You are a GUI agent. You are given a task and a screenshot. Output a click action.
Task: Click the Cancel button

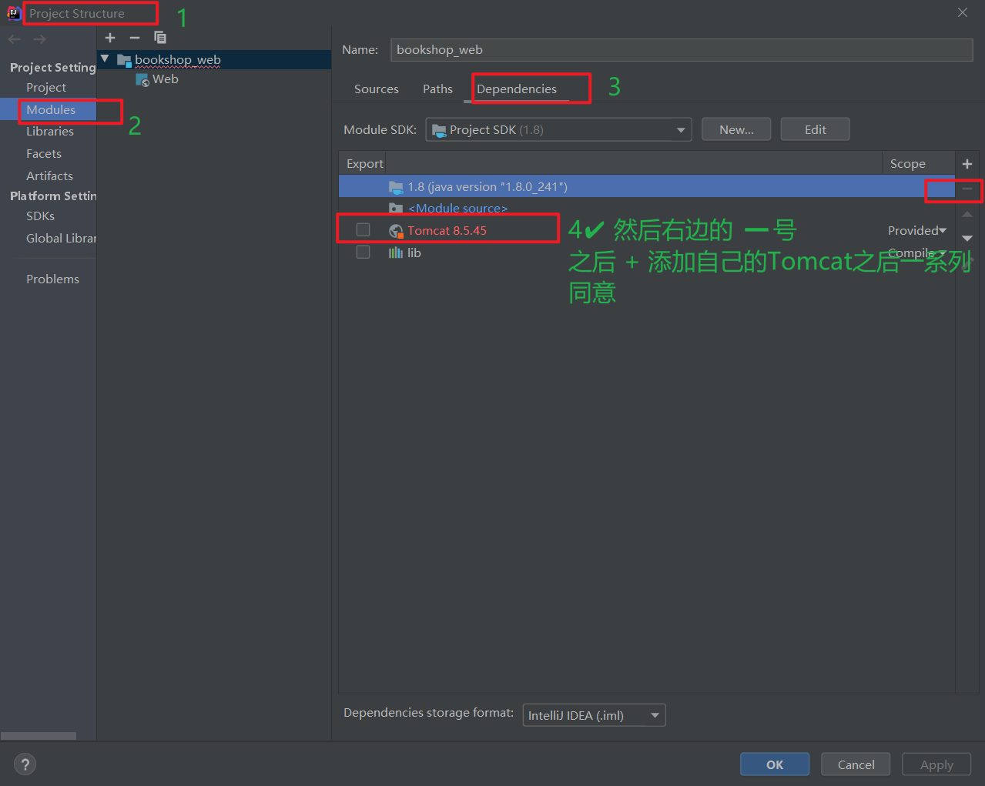(x=856, y=764)
